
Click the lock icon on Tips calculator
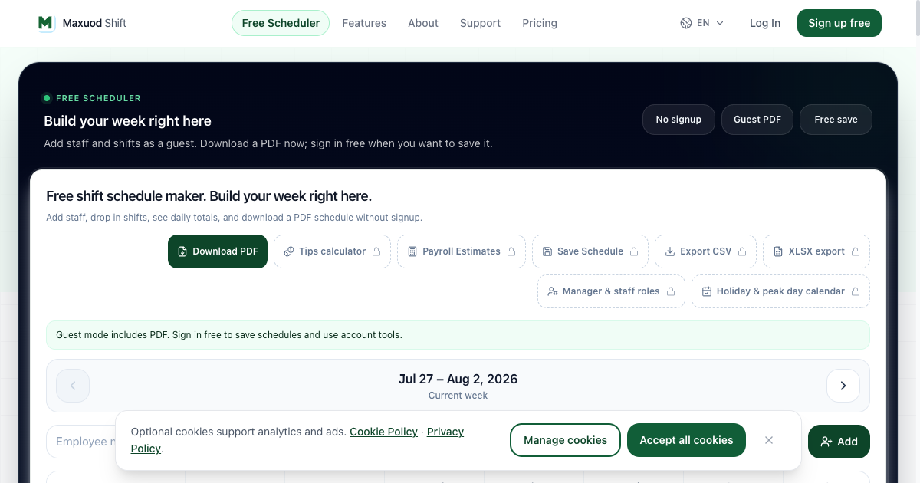coord(376,251)
